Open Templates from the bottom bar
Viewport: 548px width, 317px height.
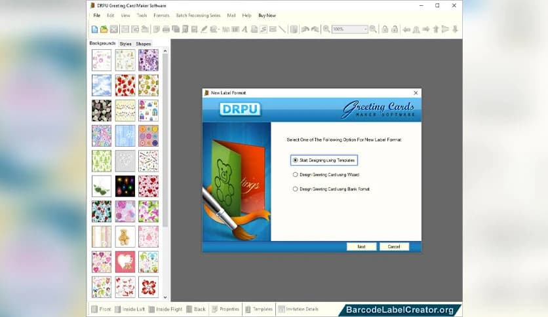(x=259, y=309)
